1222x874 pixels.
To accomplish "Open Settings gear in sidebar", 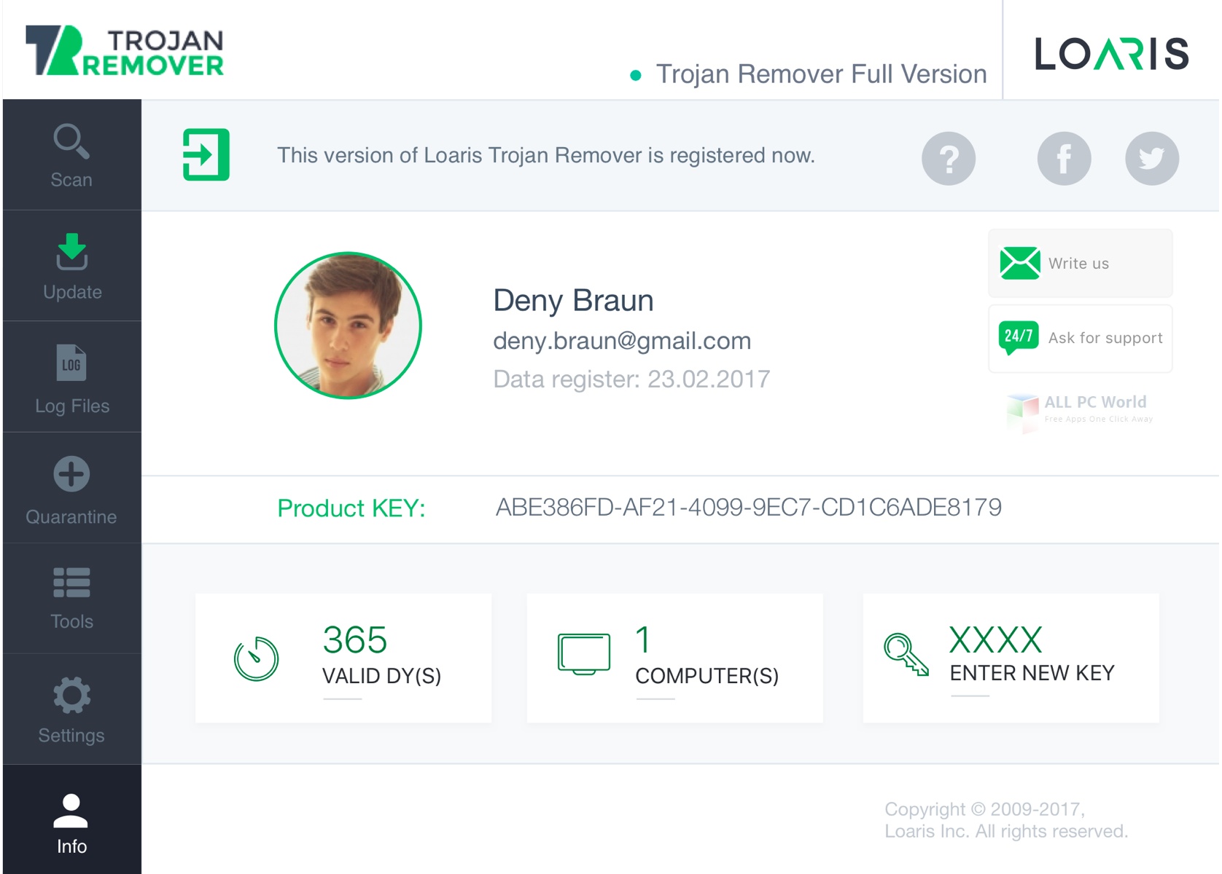I will (x=71, y=696).
